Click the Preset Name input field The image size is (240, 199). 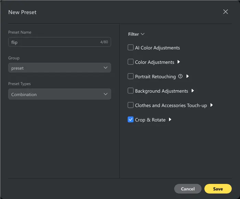pos(60,42)
